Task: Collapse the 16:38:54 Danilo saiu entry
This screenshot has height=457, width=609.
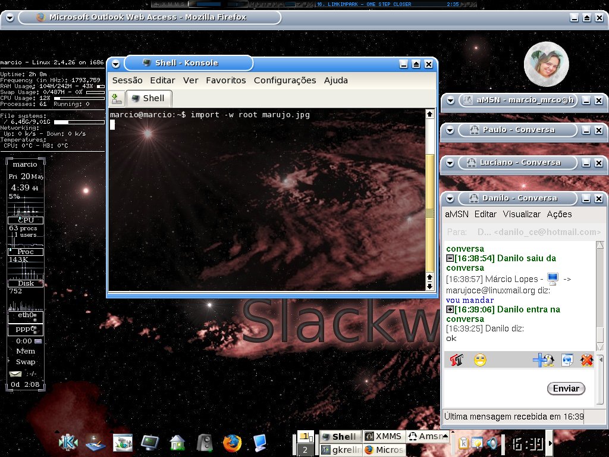Action: (450, 258)
